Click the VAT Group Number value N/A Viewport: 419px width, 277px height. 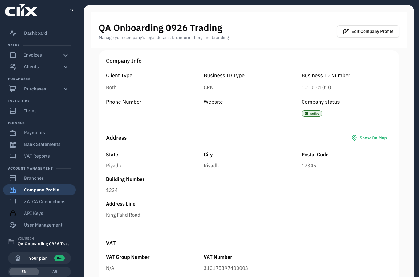pos(110,268)
